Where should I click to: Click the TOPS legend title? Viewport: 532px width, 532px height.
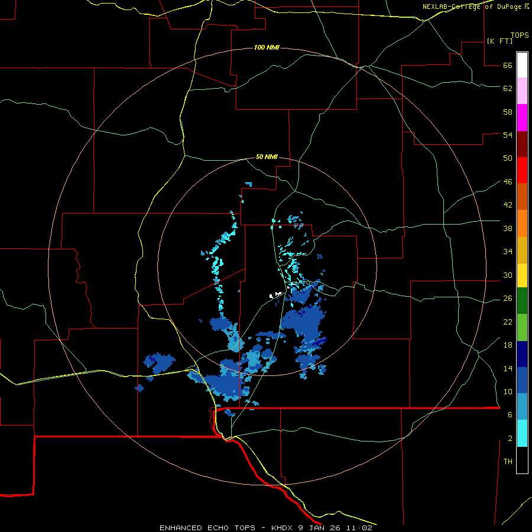click(520, 35)
